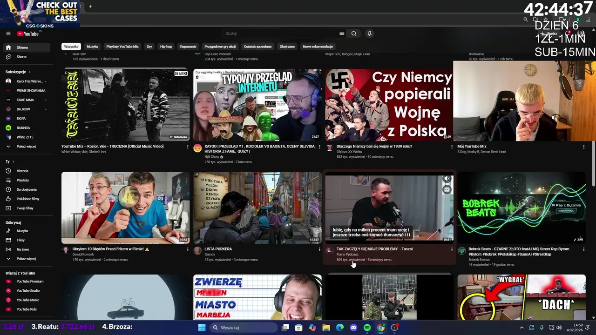Open Muzyka under Odkrywaj
The height and width of the screenshot is (335, 596).
(27, 231)
